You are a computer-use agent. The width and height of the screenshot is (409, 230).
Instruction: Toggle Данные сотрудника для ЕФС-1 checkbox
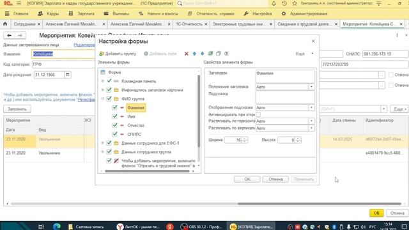tap(109, 143)
